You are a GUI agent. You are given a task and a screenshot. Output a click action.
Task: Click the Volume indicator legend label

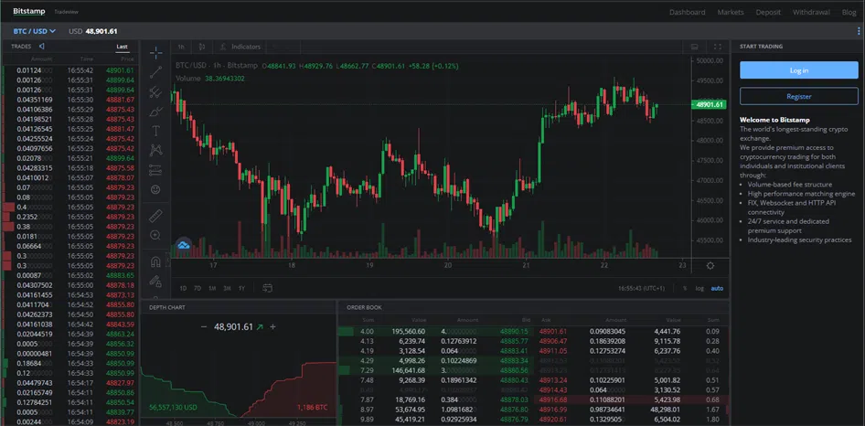(x=188, y=79)
